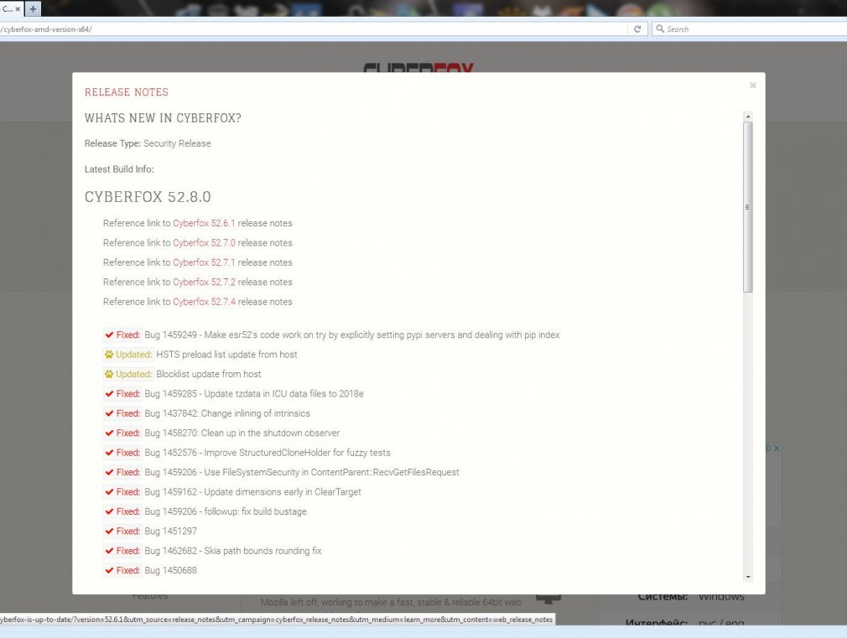Focus the Search input field

click(x=751, y=29)
